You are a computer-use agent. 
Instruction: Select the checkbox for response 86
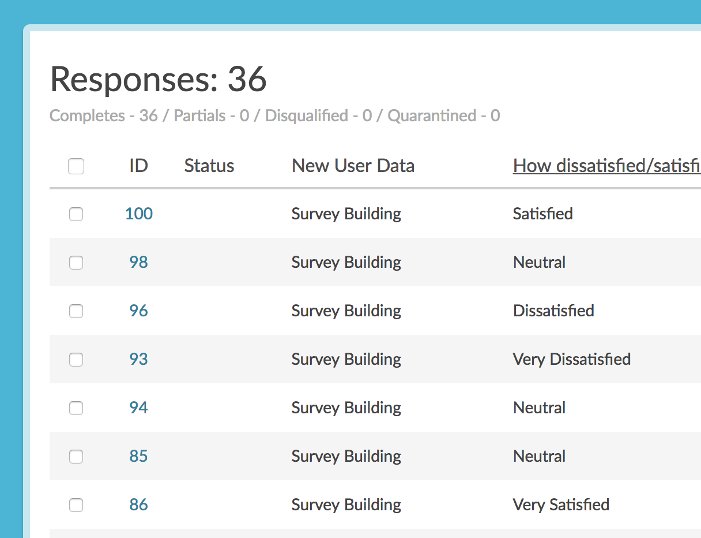tap(76, 505)
